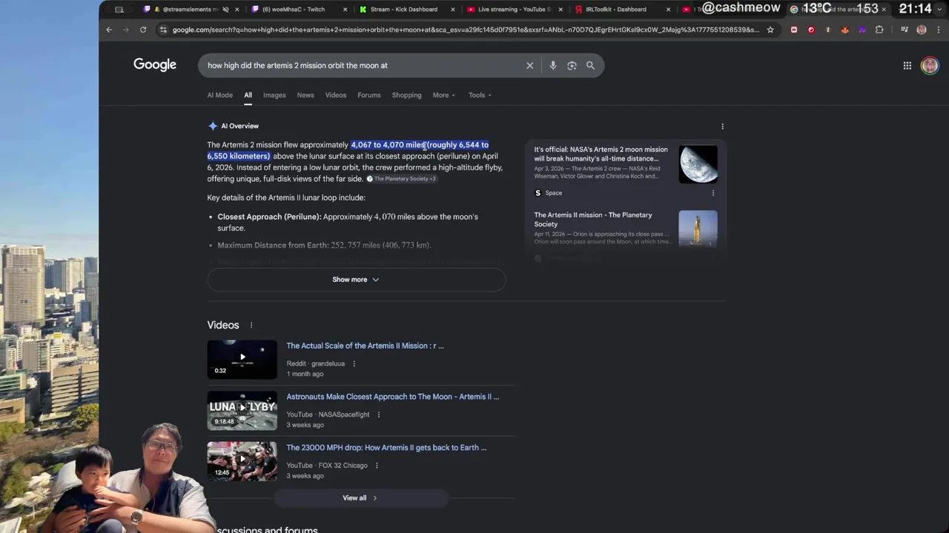Open options for FOX 32 Chicago video
The image size is (949, 533).
tap(377, 466)
